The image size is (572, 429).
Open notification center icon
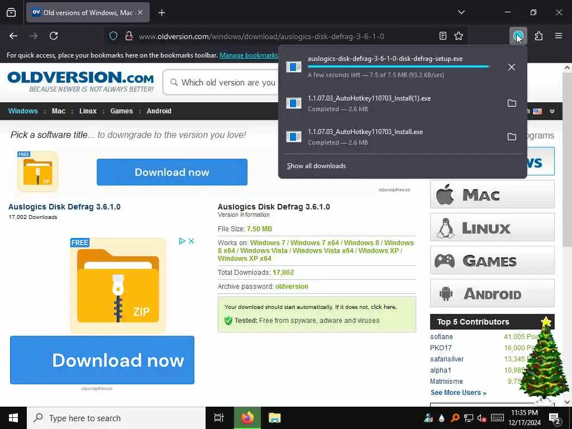click(x=555, y=419)
